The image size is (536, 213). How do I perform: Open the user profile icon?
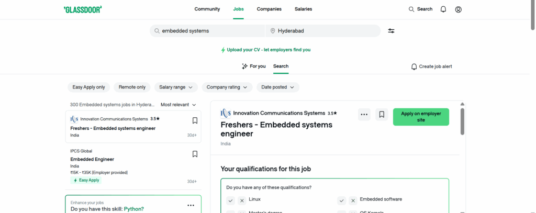coord(459,9)
